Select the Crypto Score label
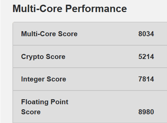 pyautogui.click(x=43, y=57)
